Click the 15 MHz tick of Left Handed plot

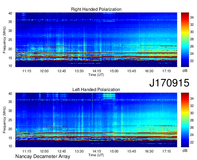[x=10, y=138]
